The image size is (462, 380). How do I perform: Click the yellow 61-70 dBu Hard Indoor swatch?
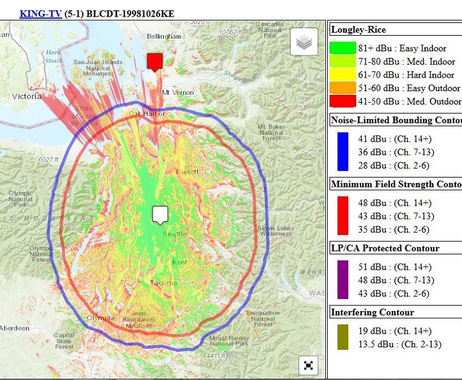tap(342, 75)
